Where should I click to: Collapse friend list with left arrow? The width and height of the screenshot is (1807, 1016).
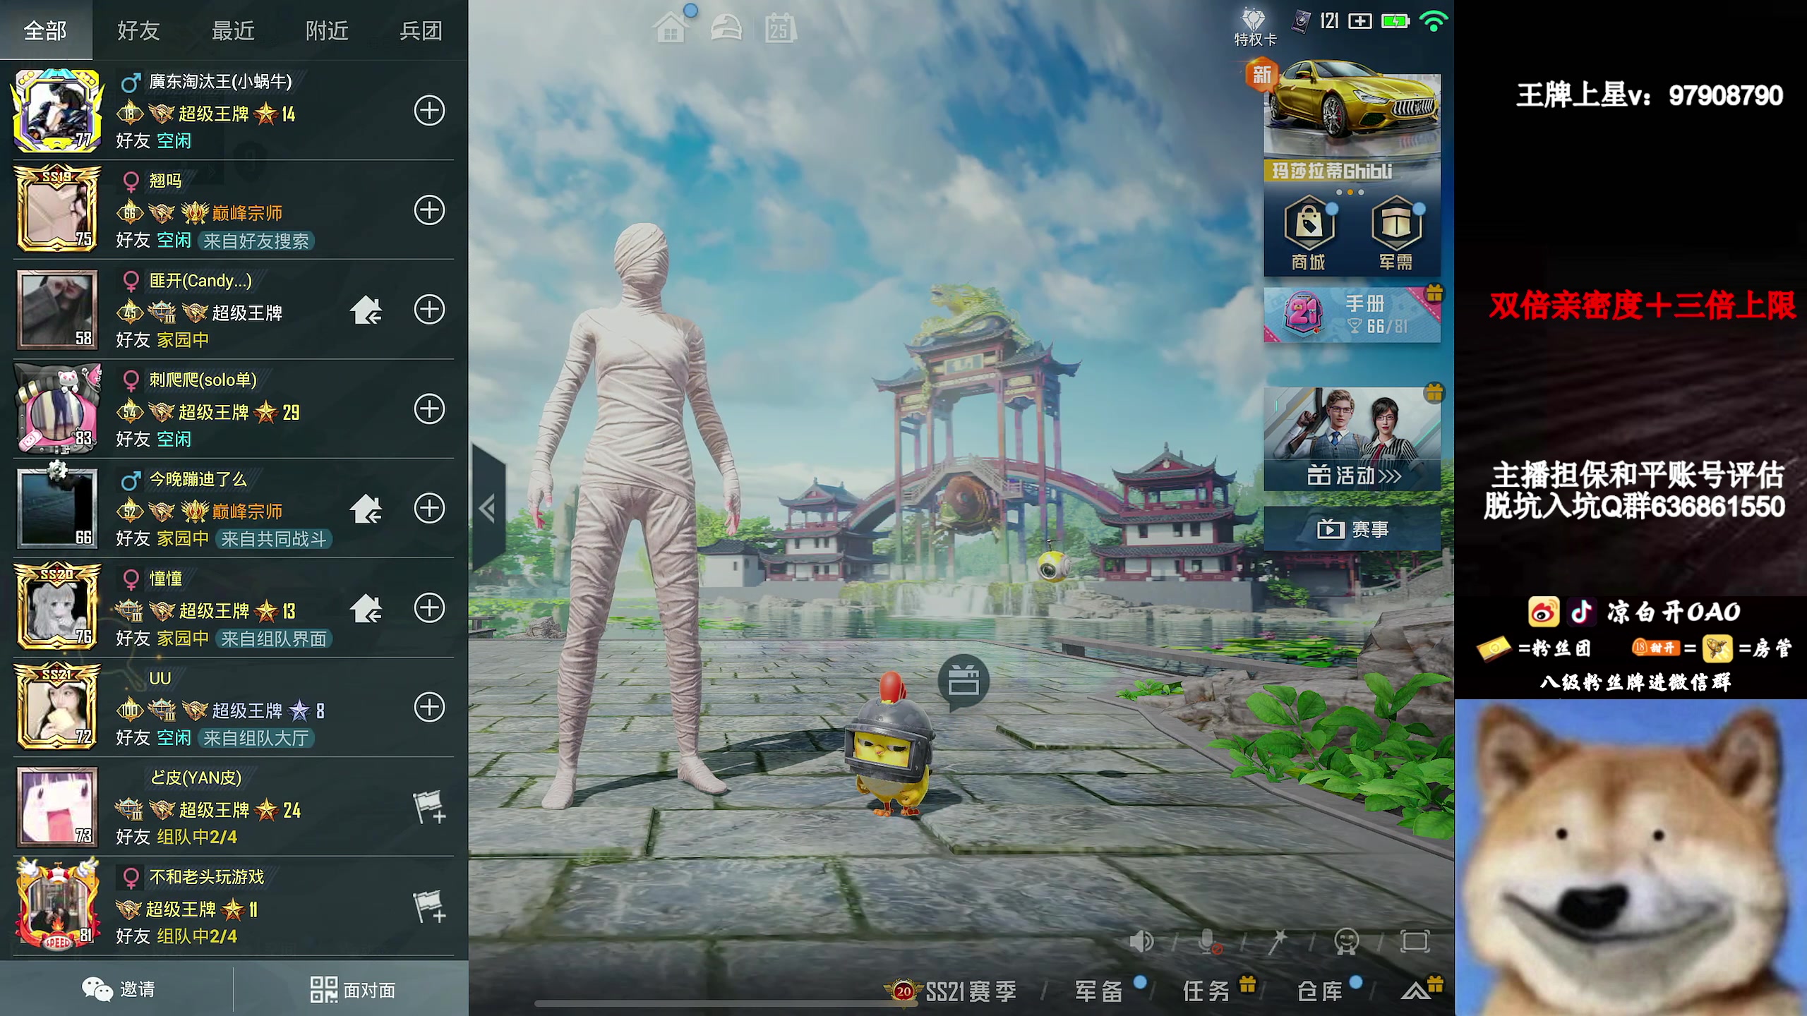pos(488,508)
